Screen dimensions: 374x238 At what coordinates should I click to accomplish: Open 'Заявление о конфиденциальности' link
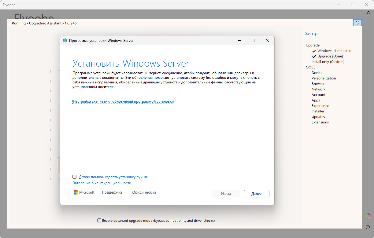(102, 183)
